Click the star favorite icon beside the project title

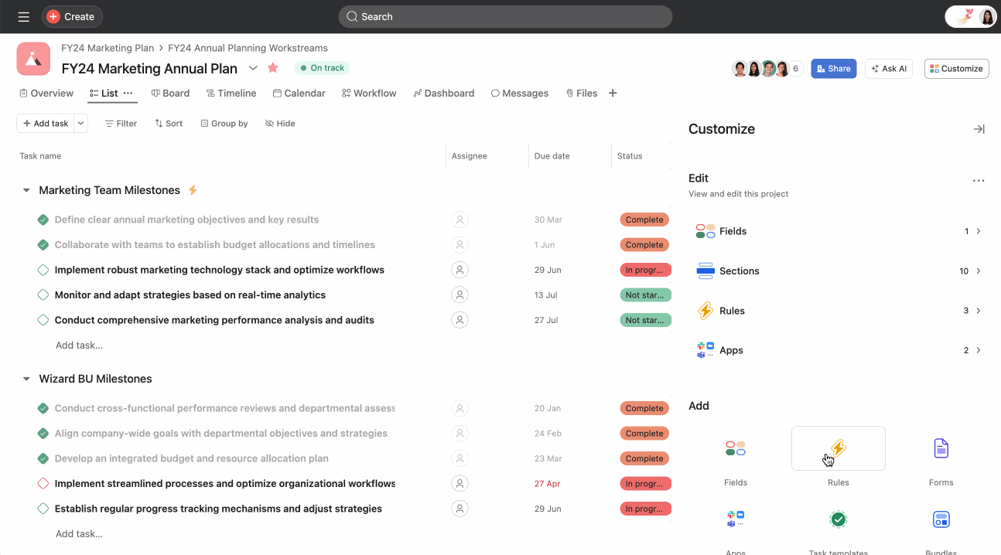click(273, 68)
